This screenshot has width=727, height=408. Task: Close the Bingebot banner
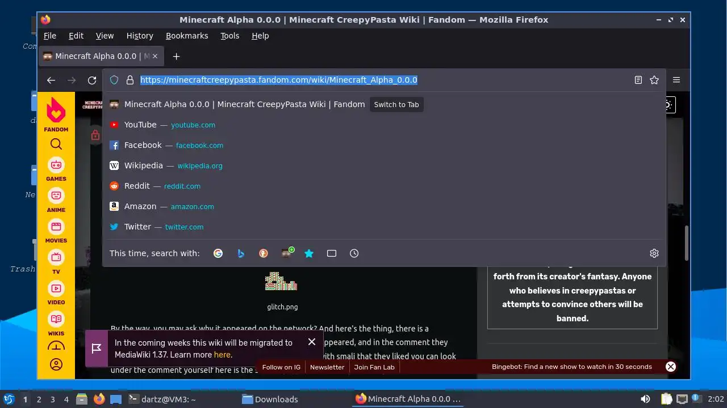(671, 367)
